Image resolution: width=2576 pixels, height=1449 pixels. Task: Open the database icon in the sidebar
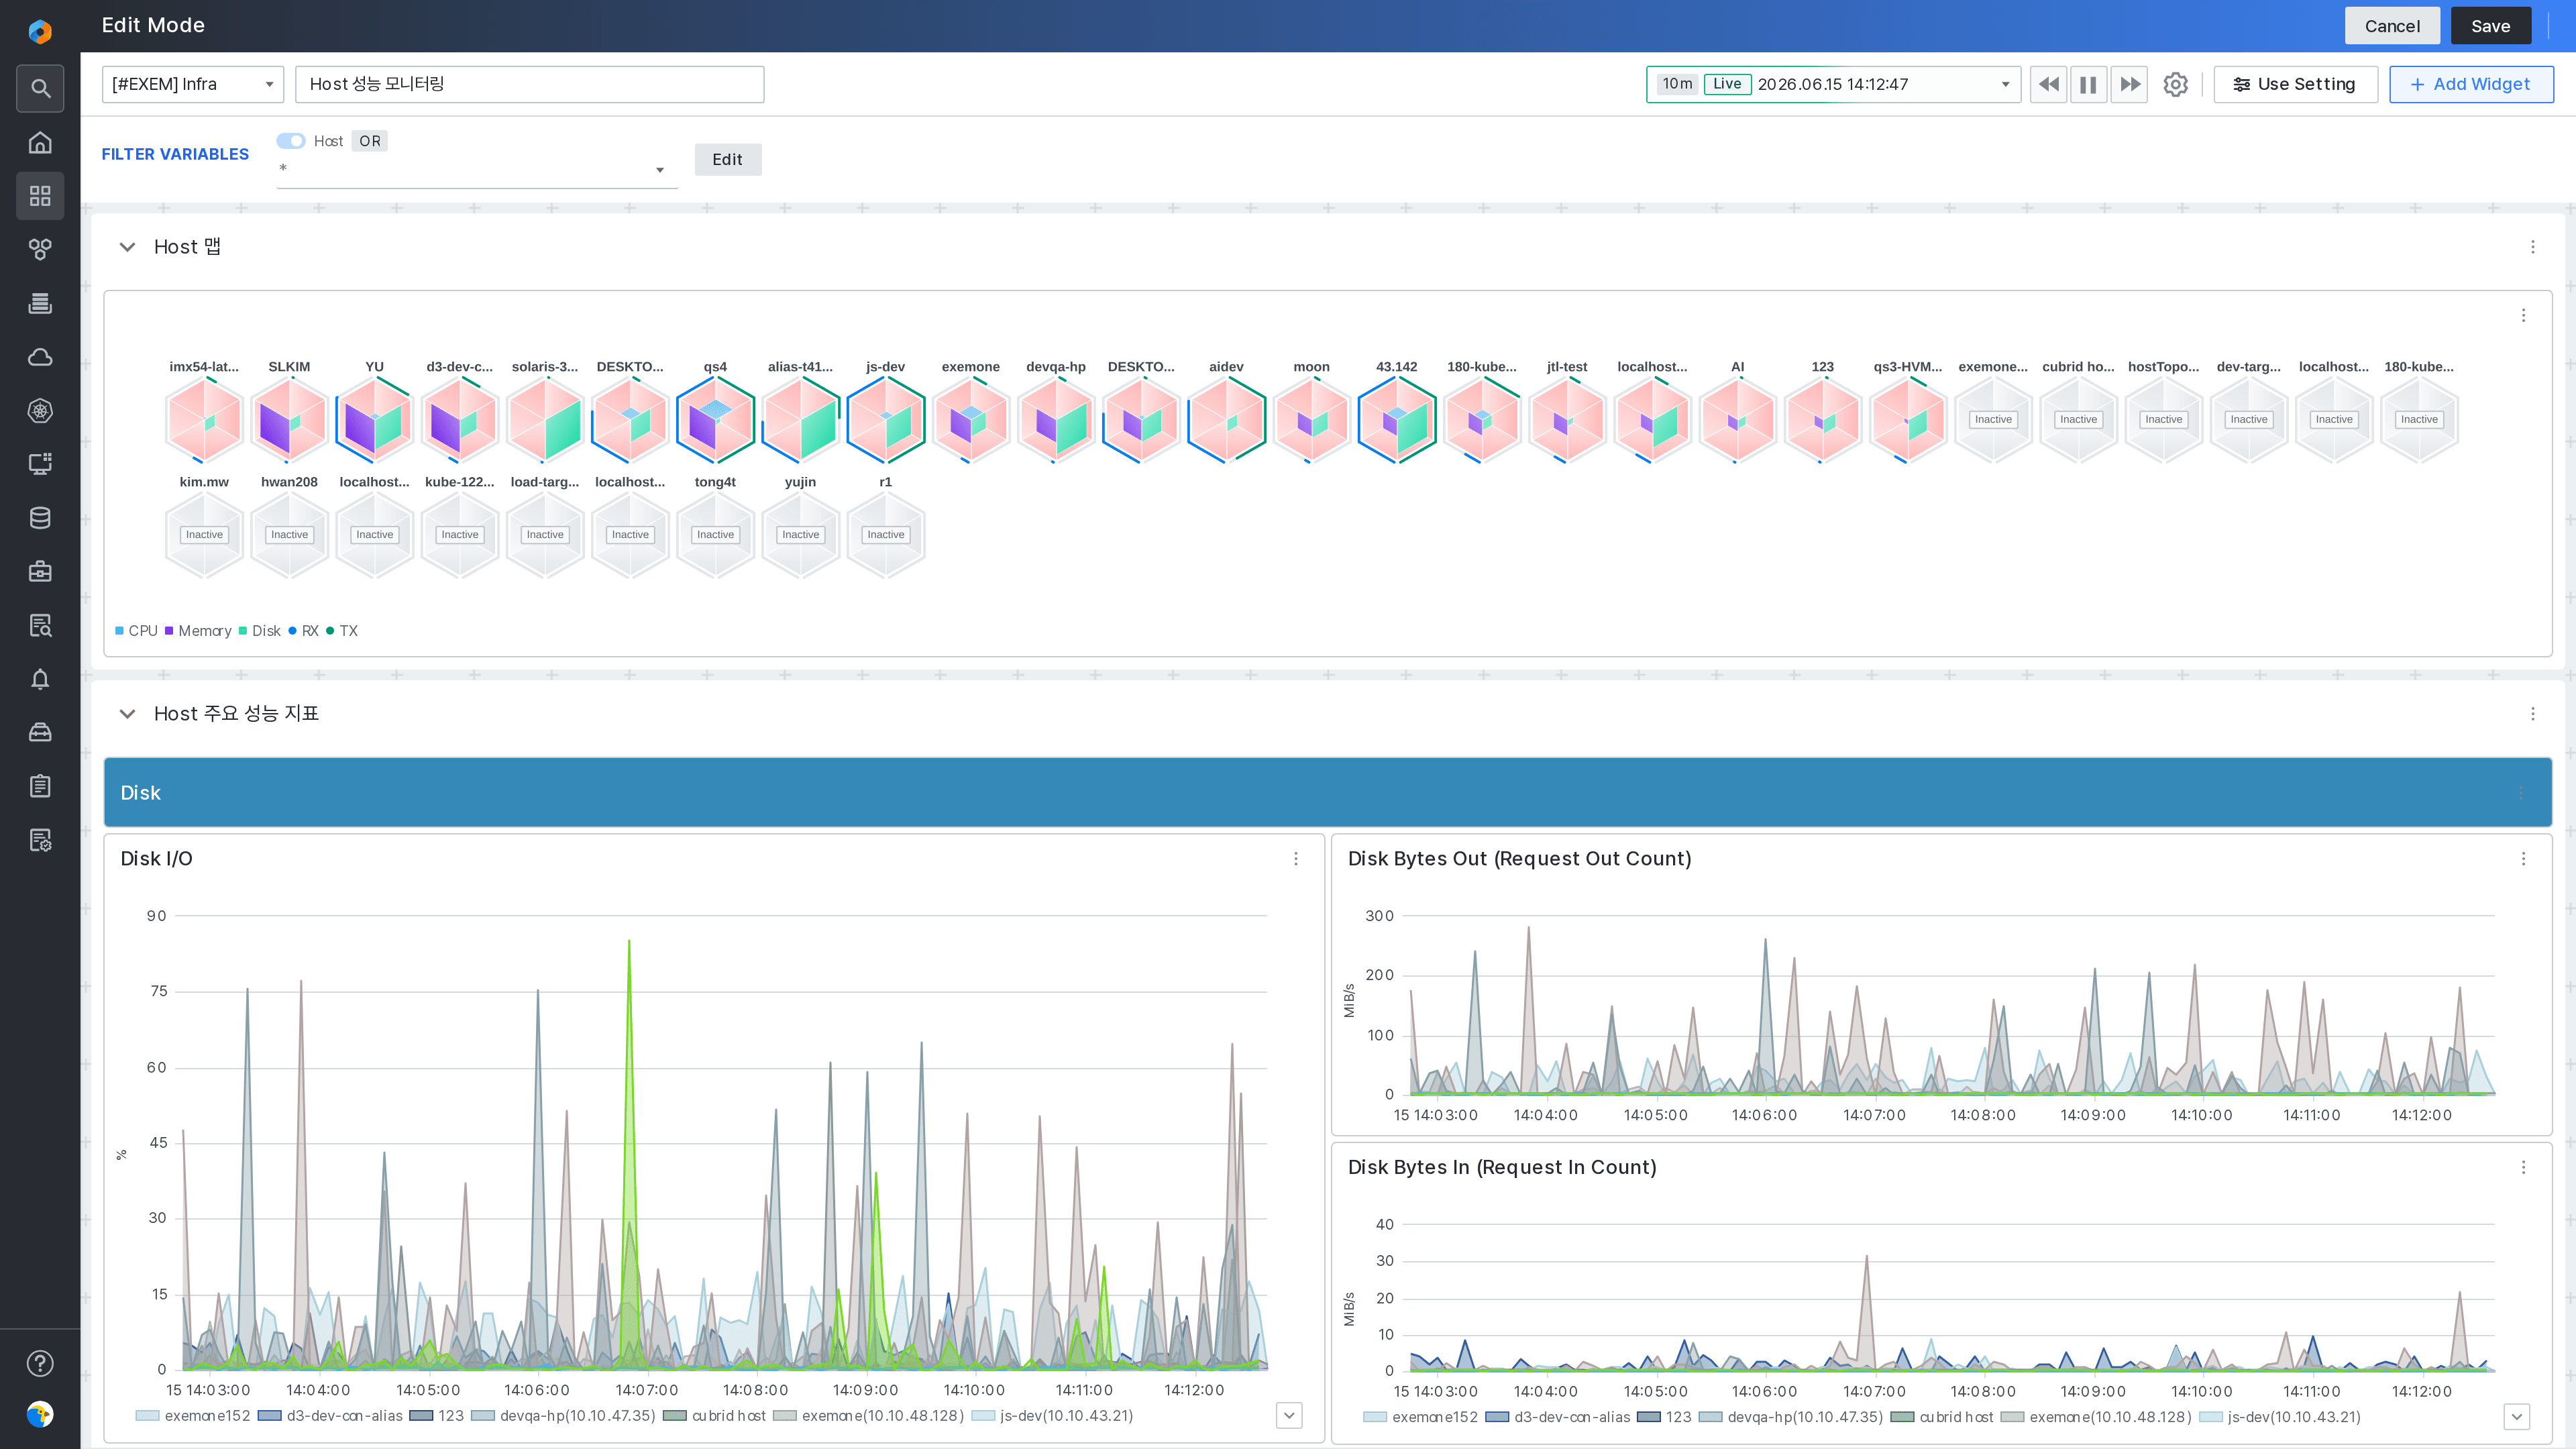click(40, 518)
